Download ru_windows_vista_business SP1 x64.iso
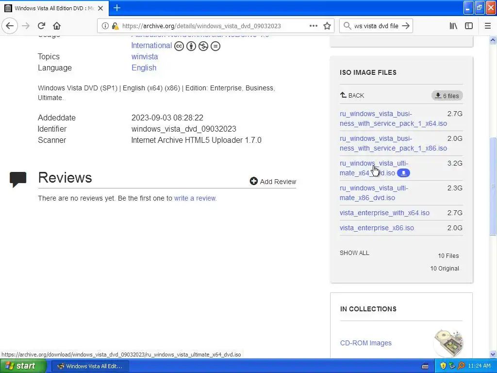 coord(393,119)
